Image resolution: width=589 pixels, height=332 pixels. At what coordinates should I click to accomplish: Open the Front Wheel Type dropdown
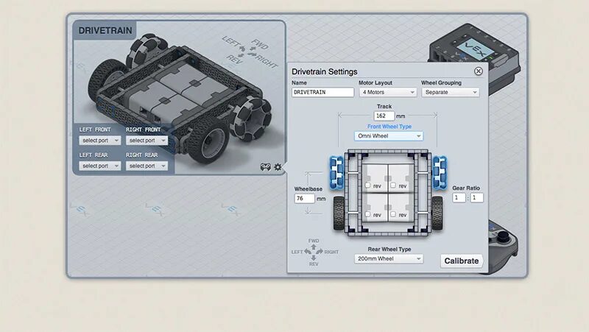pos(389,136)
